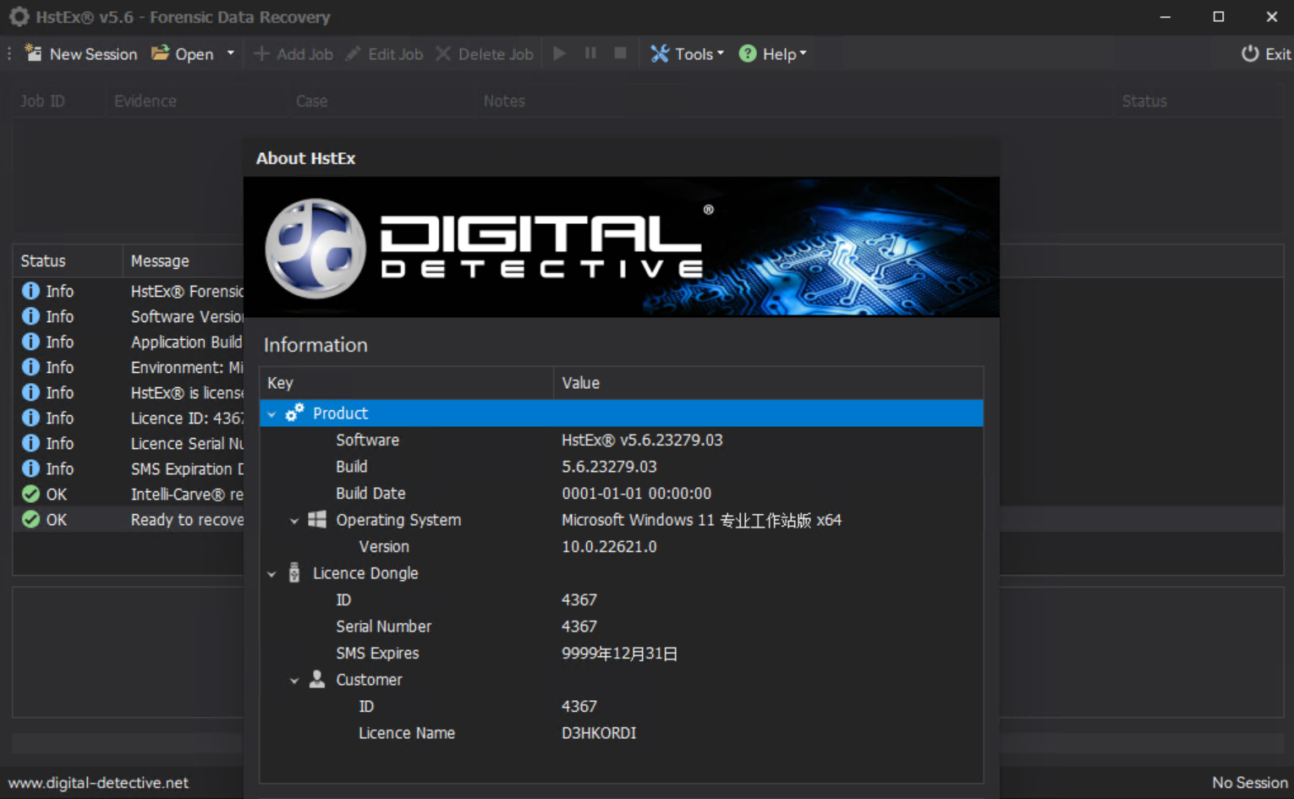Click the stop icon in toolbar

[621, 53]
